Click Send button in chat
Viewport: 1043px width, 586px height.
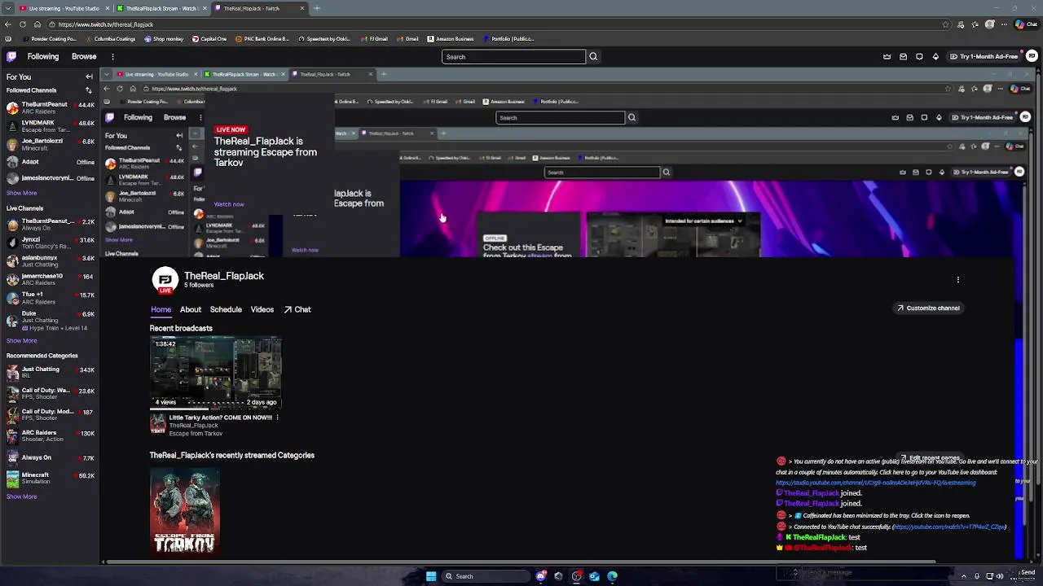click(x=1028, y=572)
